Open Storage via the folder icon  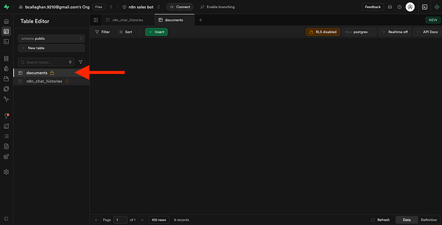pos(6,79)
